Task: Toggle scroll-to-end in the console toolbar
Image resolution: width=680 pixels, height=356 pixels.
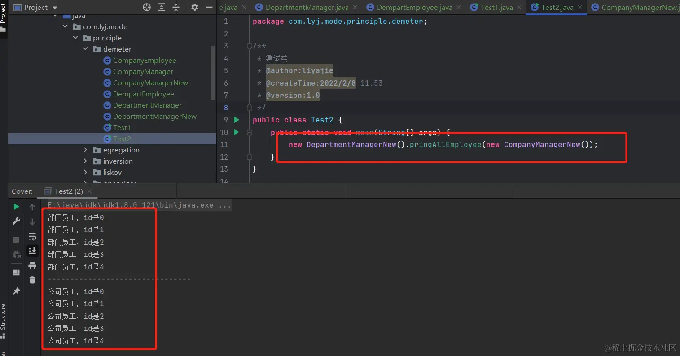Action: [x=32, y=251]
